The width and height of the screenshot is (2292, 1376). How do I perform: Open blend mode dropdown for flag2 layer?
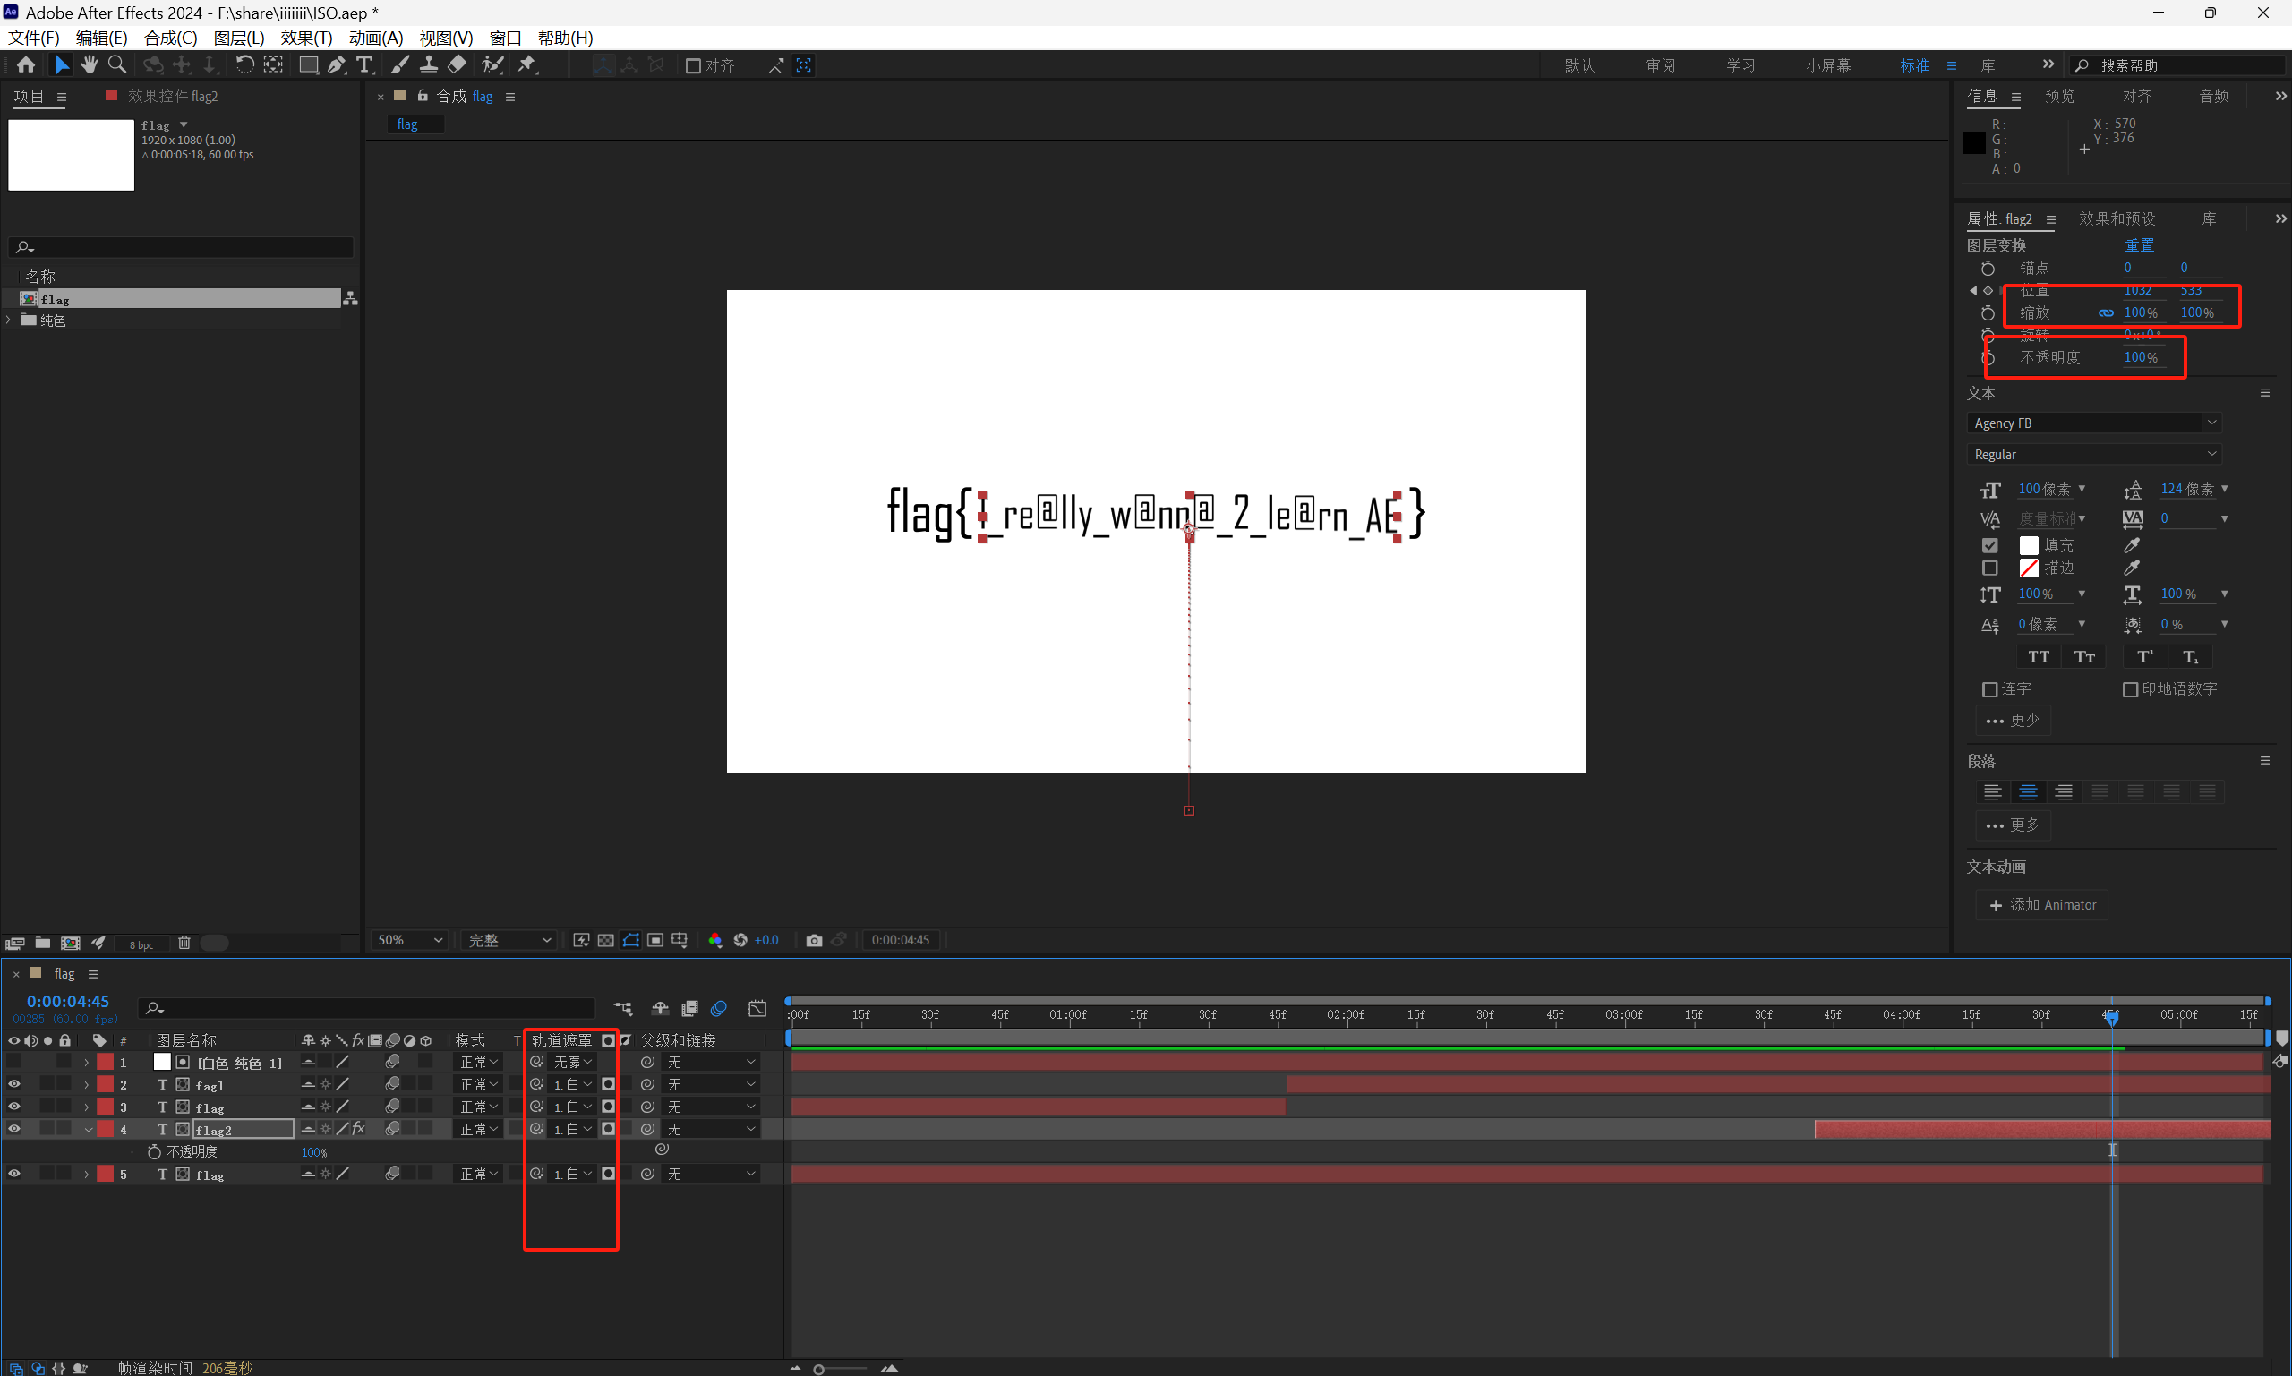(478, 1130)
